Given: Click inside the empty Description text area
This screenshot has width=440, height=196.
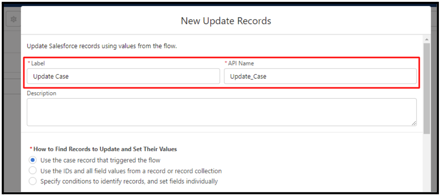Looking at the screenshot, I should coord(221,112).
